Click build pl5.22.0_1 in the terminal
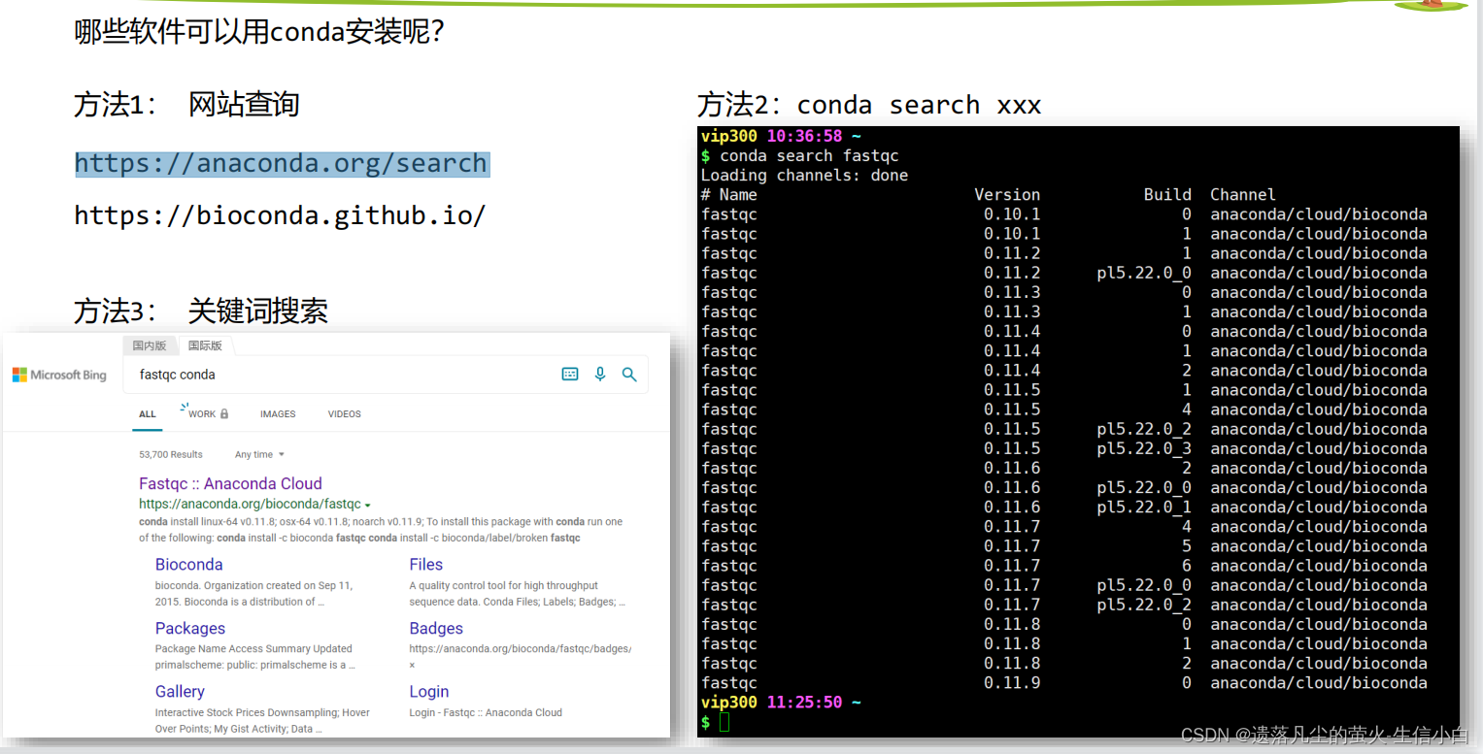 (1144, 508)
